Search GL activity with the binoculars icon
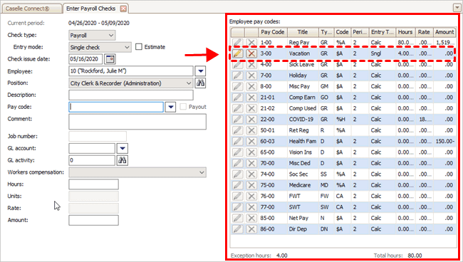The height and width of the screenshot is (262, 463). [x=123, y=160]
